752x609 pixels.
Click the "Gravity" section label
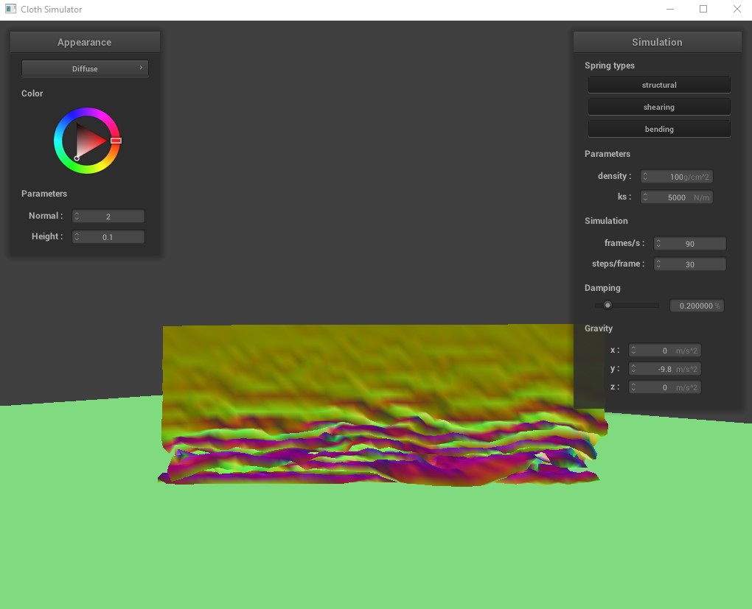(x=599, y=328)
